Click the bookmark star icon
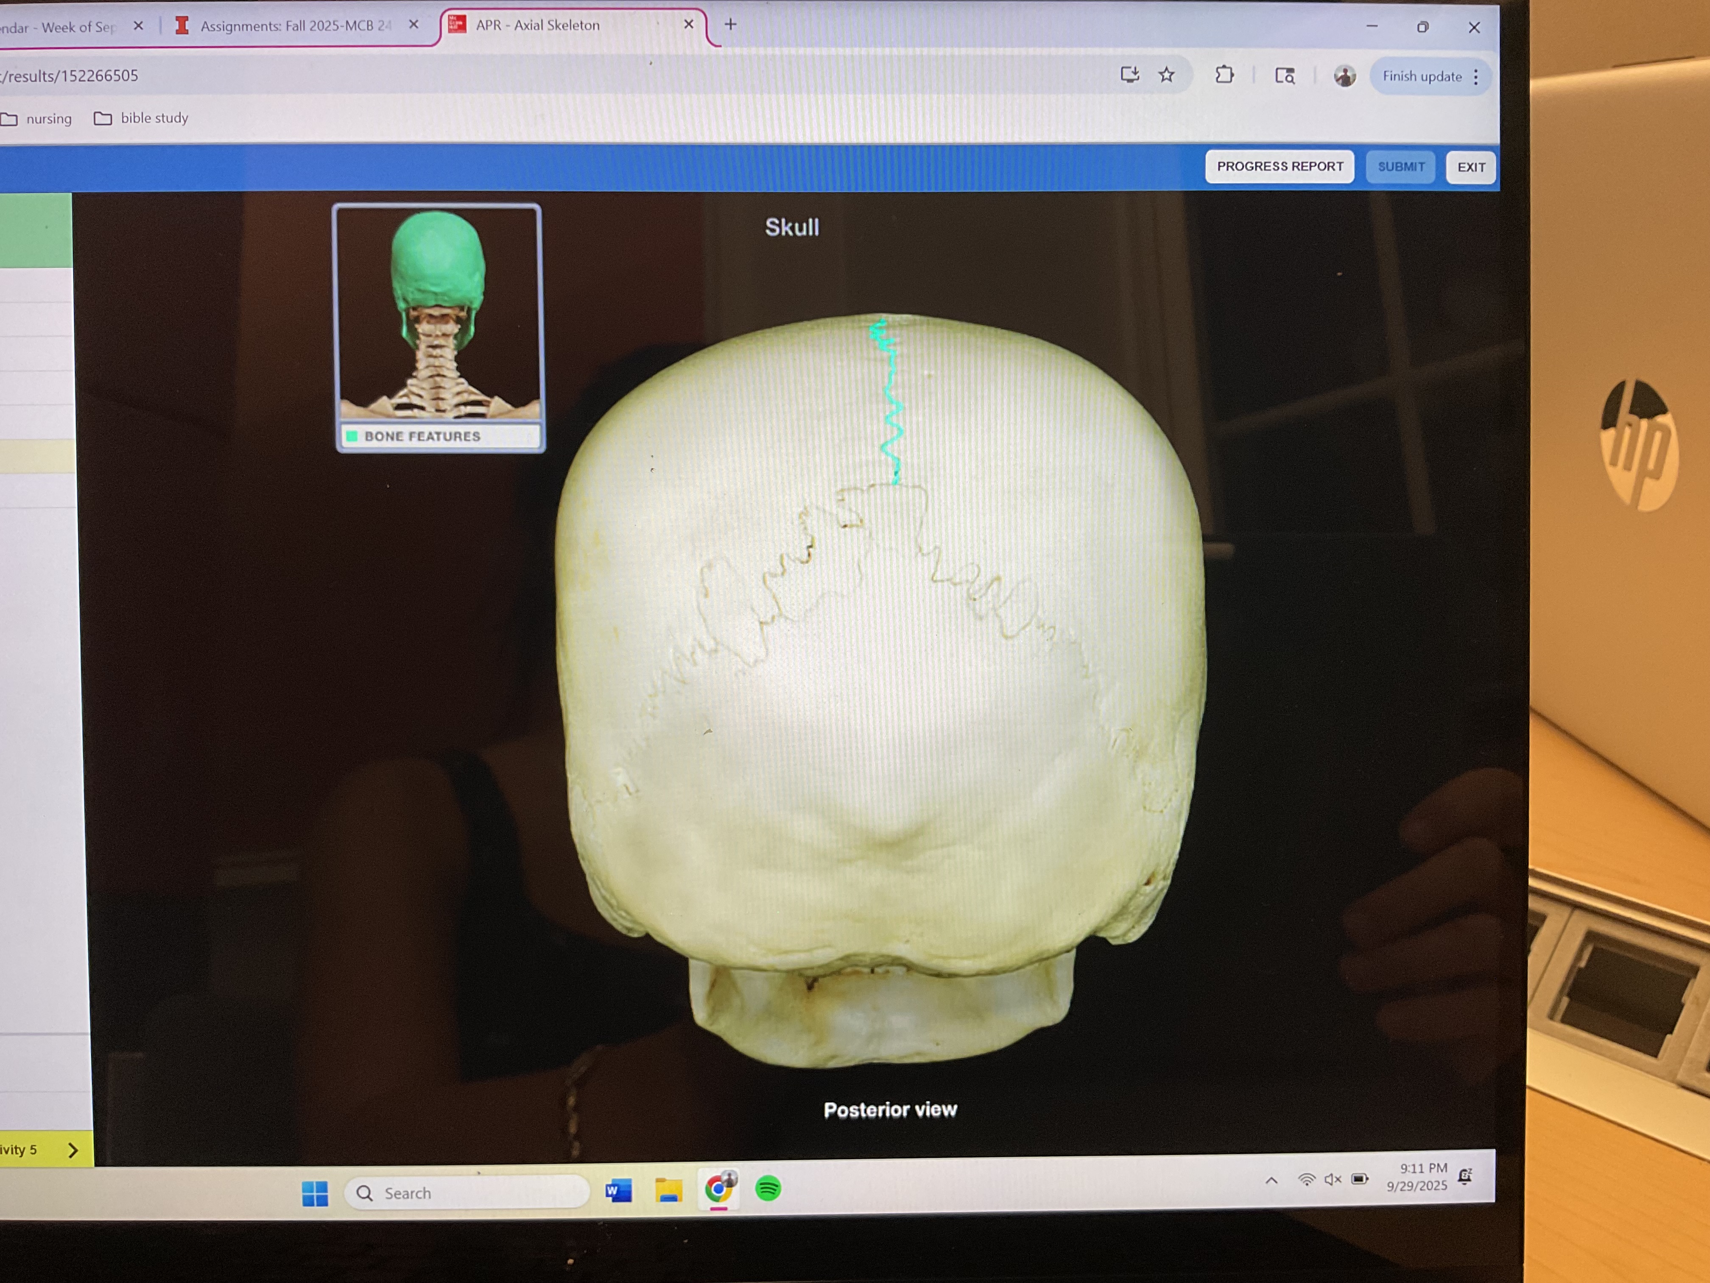This screenshot has height=1283, width=1710. 1166,75
